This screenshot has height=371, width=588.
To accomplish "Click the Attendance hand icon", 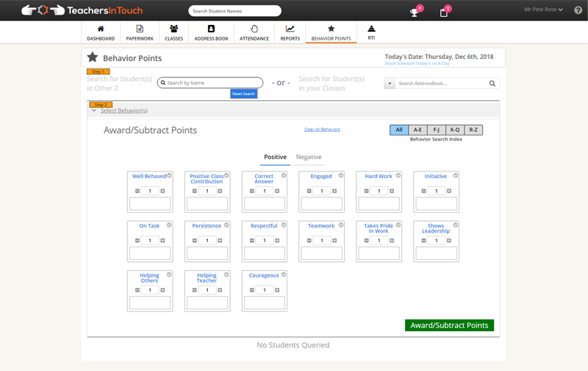I will point(254,29).
